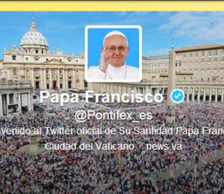224x194 pixels.
Task: Click the yellow bar above the header
Action: coord(112,5)
